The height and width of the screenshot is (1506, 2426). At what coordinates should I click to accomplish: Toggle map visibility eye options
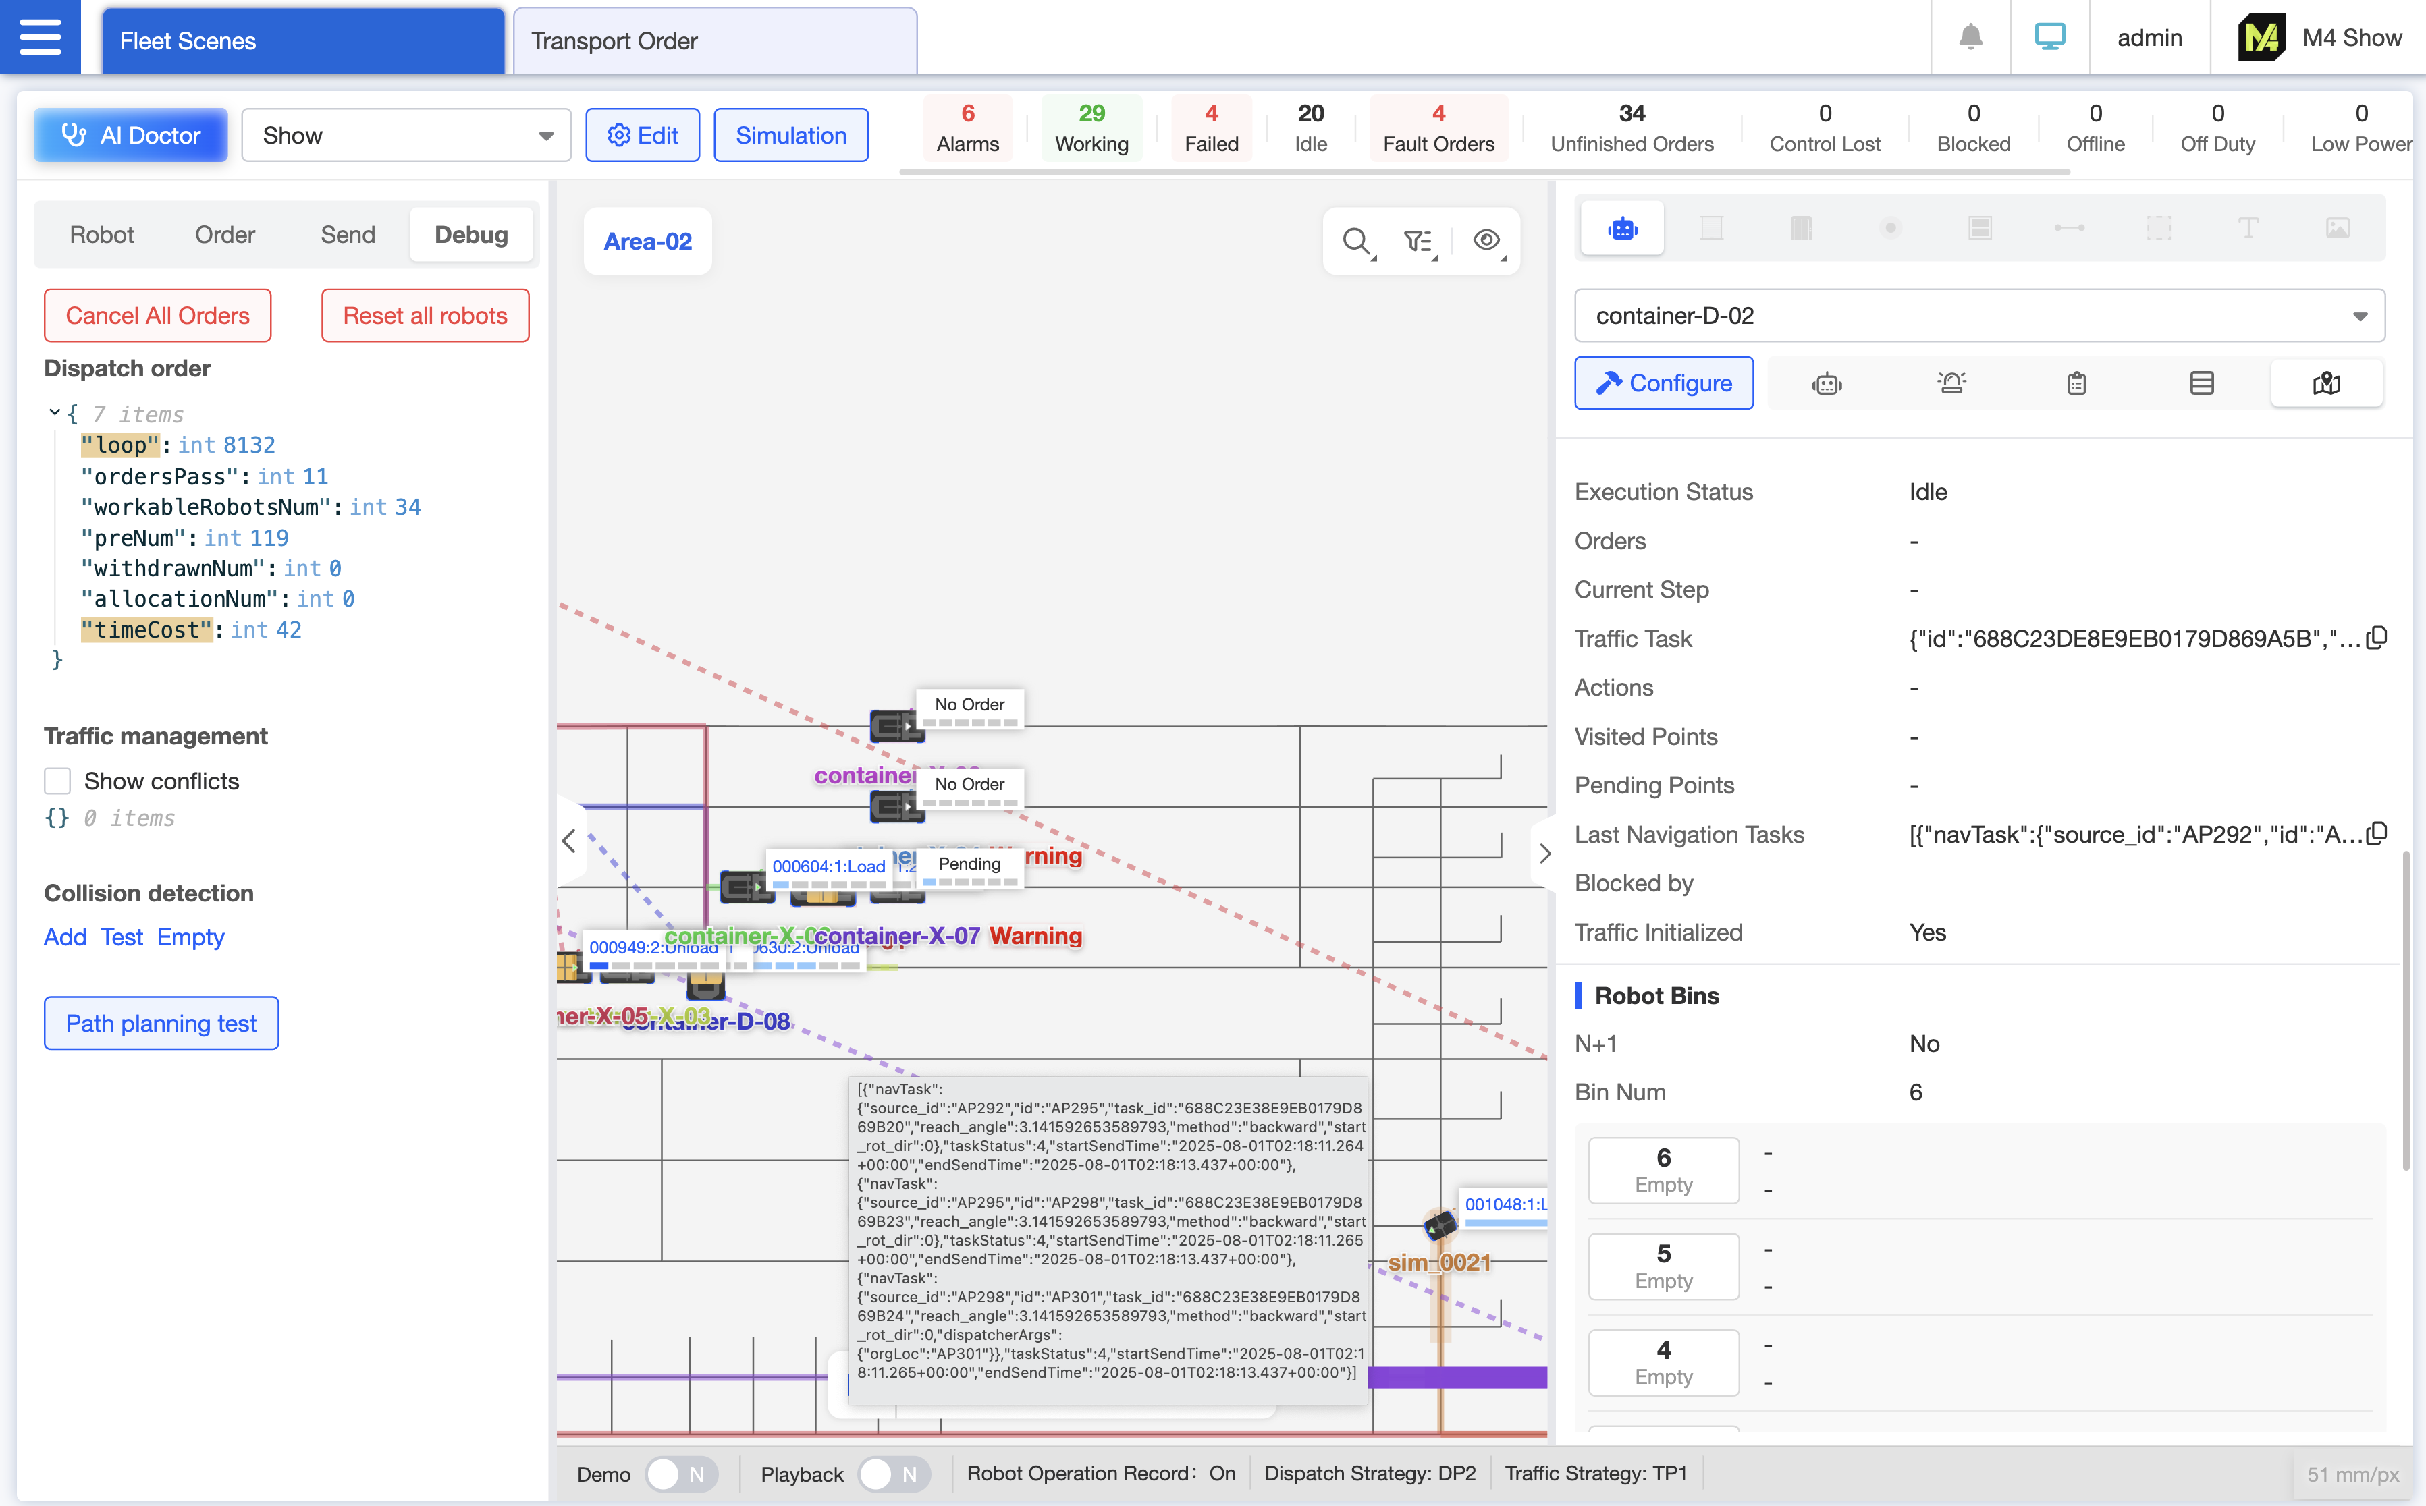coord(1486,241)
